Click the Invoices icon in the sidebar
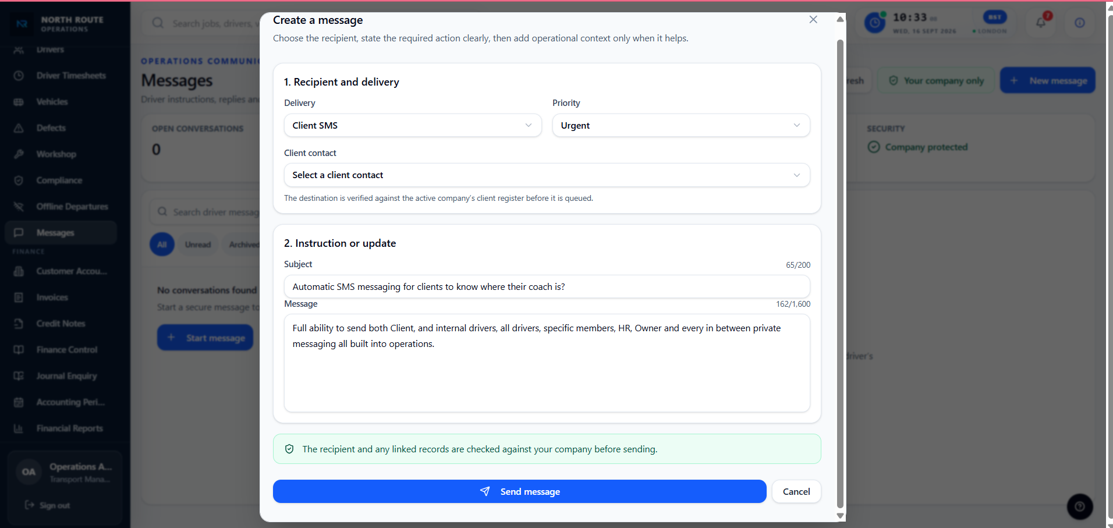 19,297
